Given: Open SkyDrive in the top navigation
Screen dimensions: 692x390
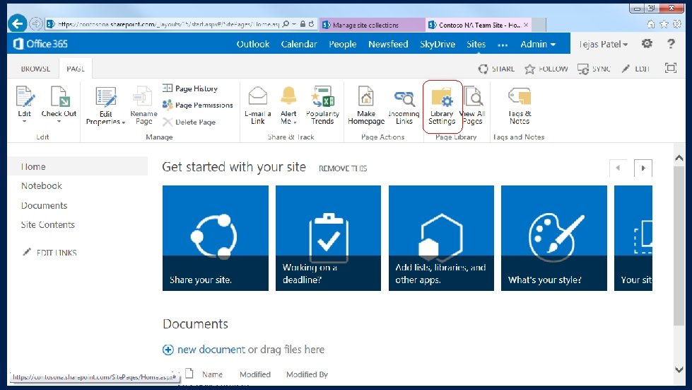Looking at the screenshot, I should 438,44.
